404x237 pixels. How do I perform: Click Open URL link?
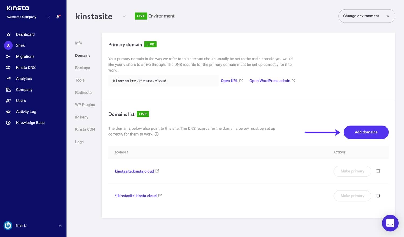click(229, 81)
